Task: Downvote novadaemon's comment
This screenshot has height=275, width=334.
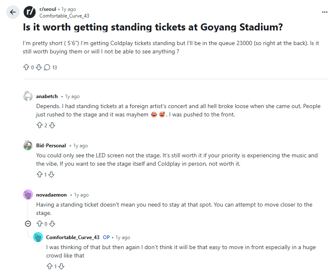Action: click(x=52, y=224)
